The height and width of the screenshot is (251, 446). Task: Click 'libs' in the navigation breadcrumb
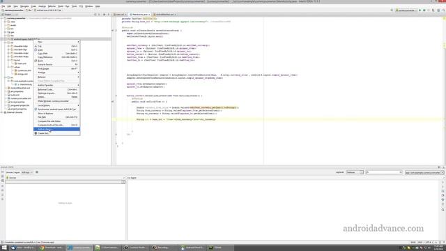pyautogui.click(x=29, y=10)
